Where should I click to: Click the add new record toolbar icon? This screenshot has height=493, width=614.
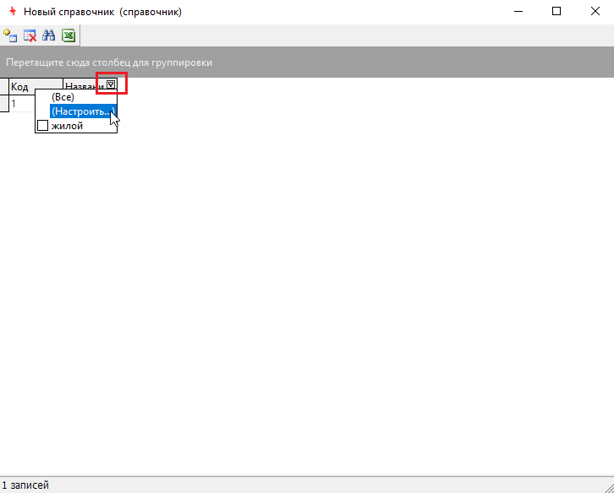10,35
